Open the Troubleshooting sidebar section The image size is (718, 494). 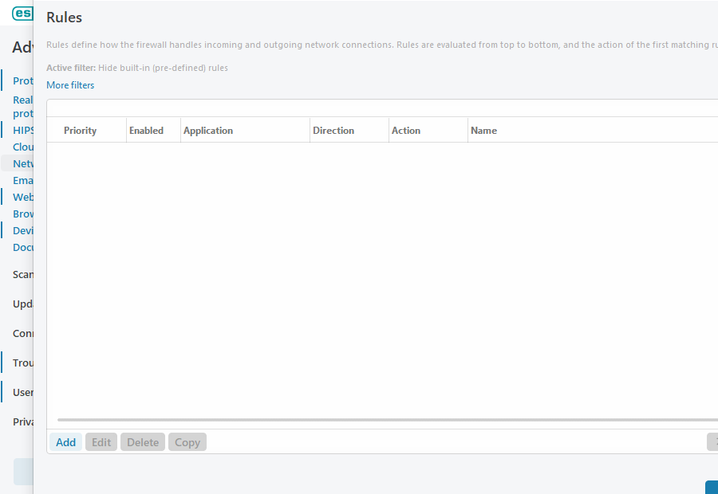[22, 363]
